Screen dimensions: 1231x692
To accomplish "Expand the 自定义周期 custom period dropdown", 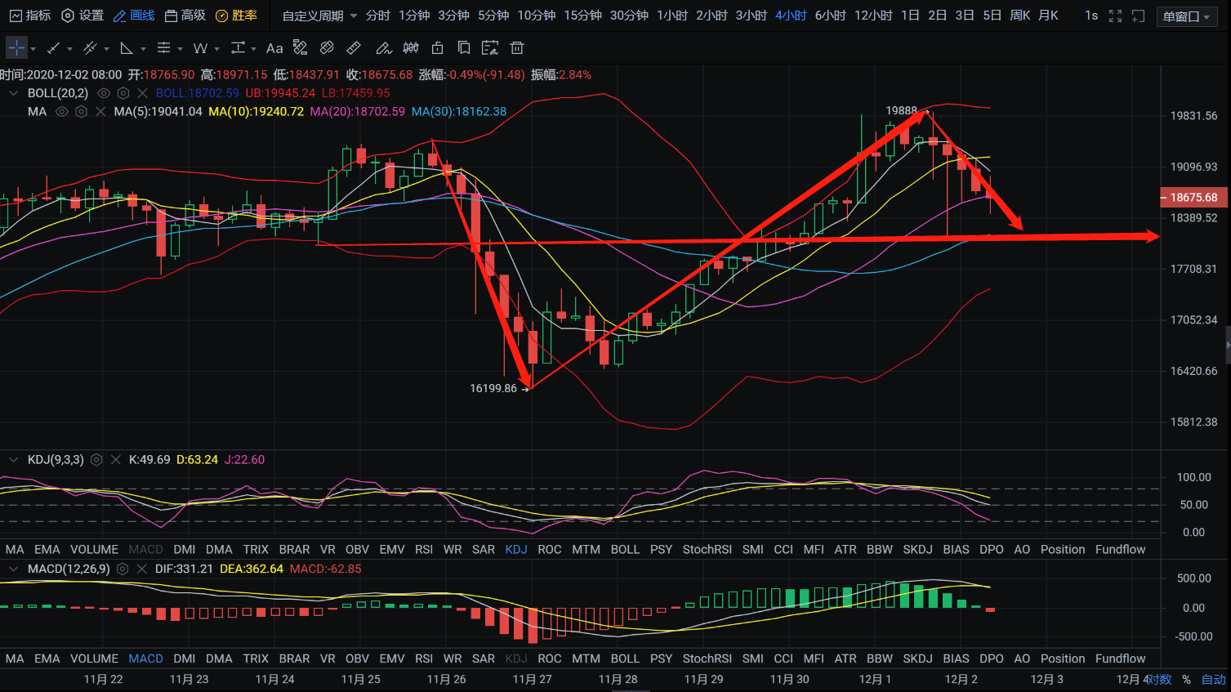I will (319, 16).
